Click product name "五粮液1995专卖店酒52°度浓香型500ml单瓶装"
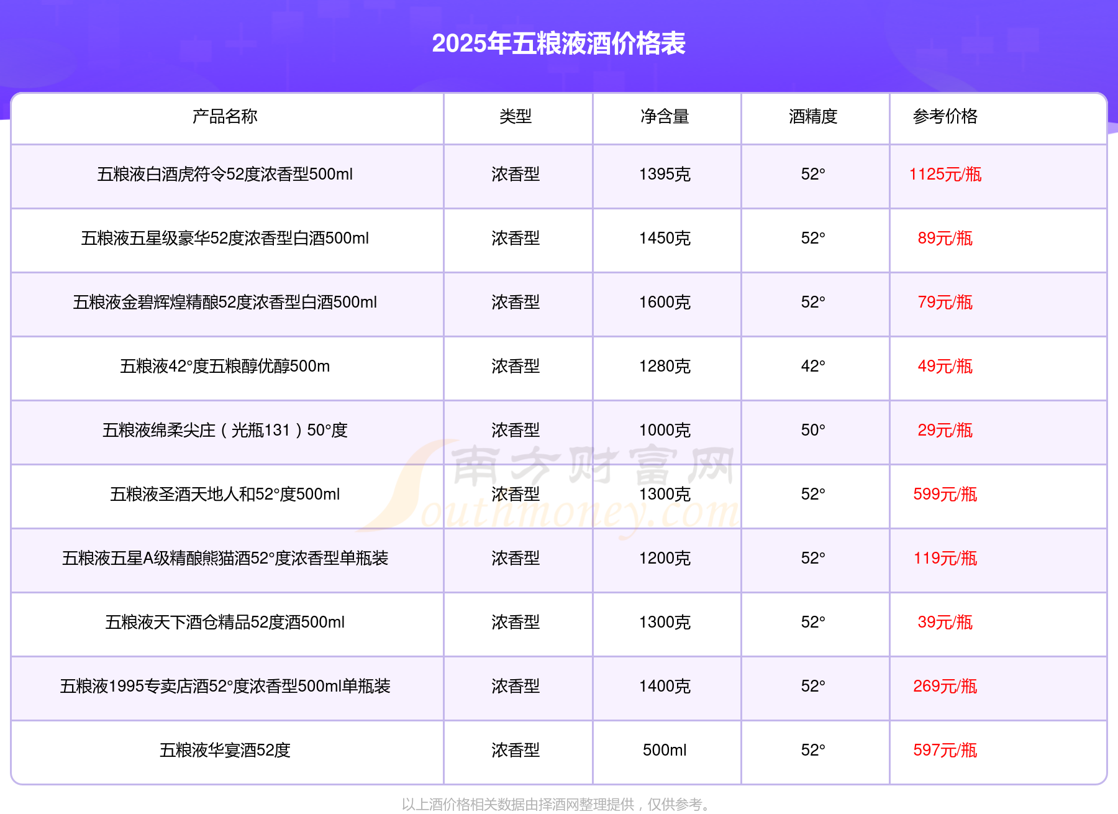1118x814 pixels. click(x=225, y=686)
